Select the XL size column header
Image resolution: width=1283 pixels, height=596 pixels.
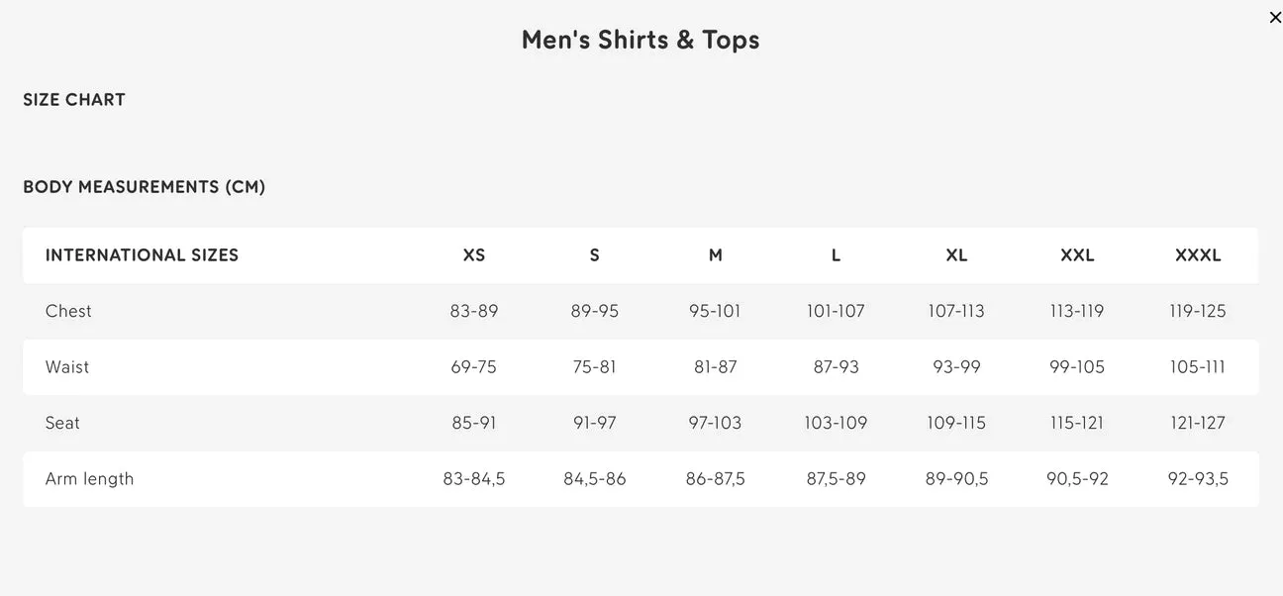point(956,255)
